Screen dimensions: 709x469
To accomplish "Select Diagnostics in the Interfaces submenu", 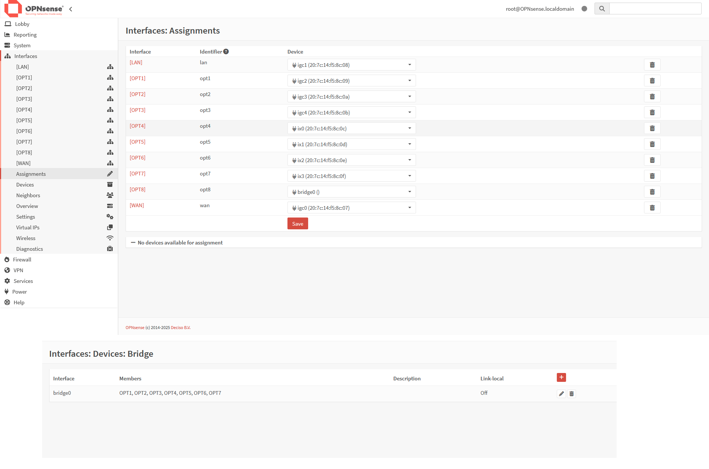I will pyautogui.click(x=59, y=249).
